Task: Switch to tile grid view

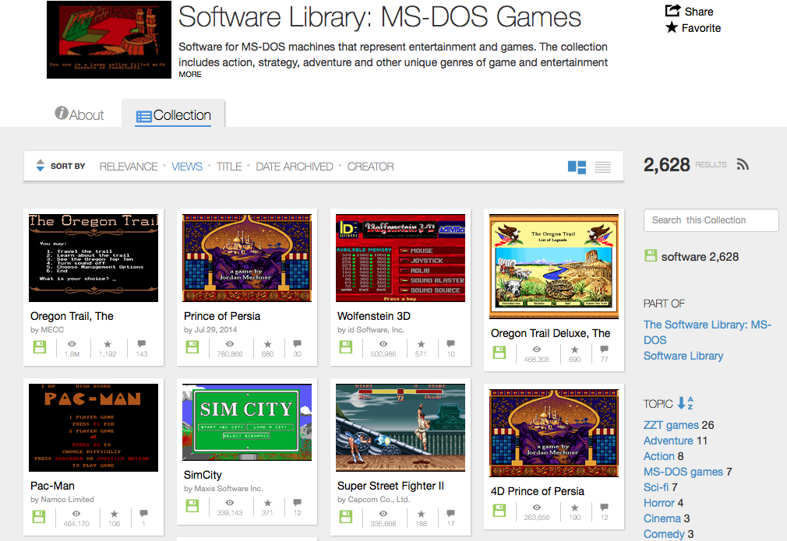Action: (x=577, y=167)
